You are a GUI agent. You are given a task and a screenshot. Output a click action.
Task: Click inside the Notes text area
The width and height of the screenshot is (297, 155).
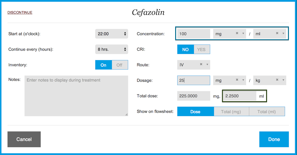(x=76, y=96)
